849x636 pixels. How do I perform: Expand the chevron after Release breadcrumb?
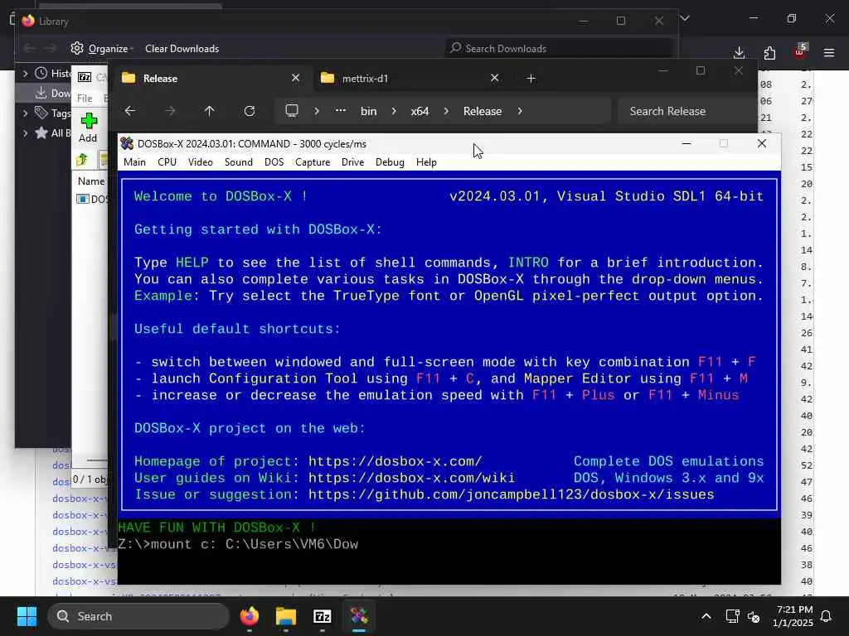tap(520, 111)
